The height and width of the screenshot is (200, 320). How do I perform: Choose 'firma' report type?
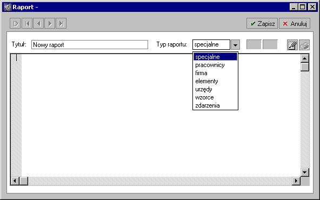(x=215, y=73)
